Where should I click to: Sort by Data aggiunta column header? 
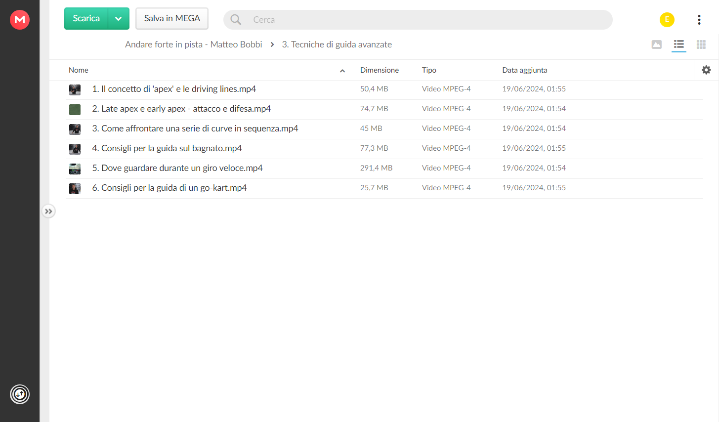click(525, 70)
